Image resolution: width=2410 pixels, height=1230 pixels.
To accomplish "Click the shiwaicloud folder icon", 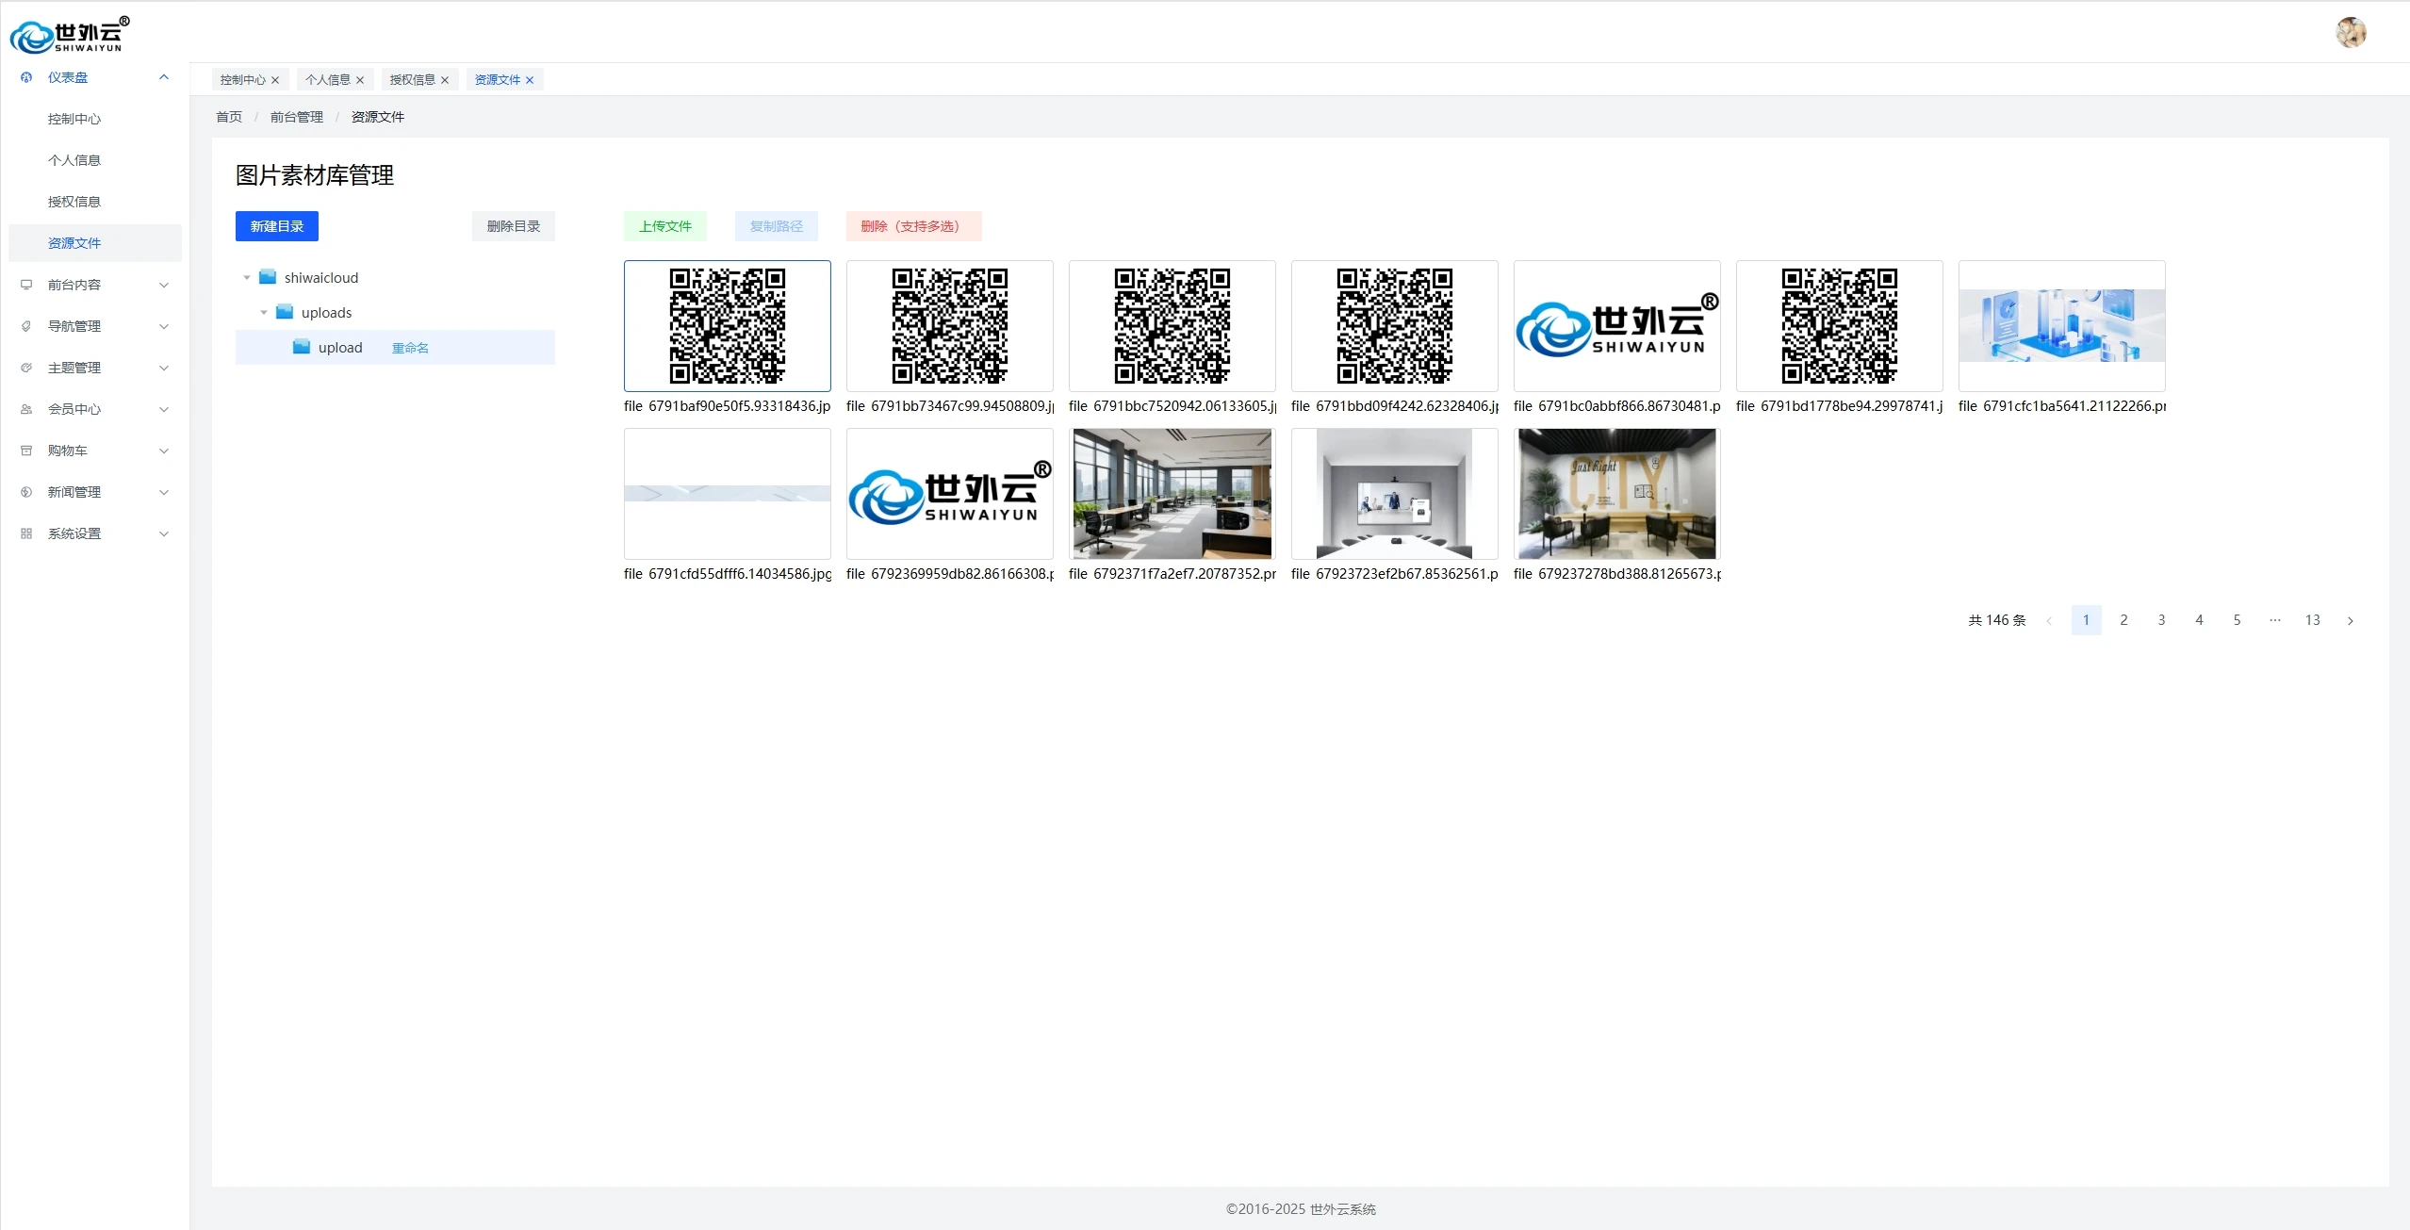I will 268,277.
